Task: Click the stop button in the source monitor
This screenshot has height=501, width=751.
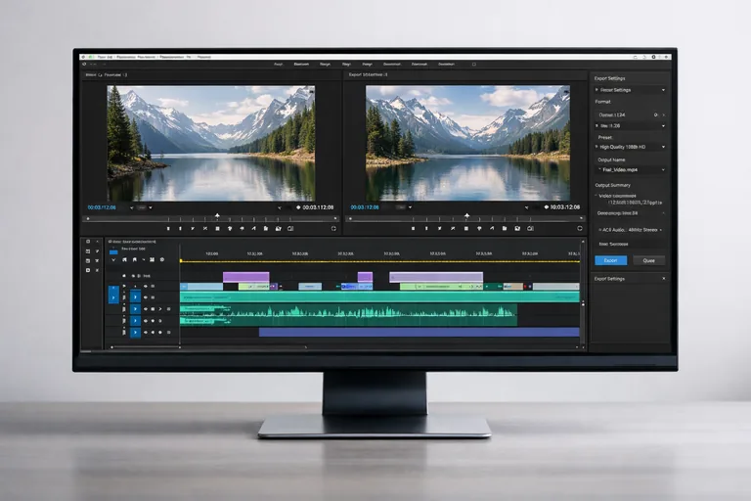Action: 167,228
